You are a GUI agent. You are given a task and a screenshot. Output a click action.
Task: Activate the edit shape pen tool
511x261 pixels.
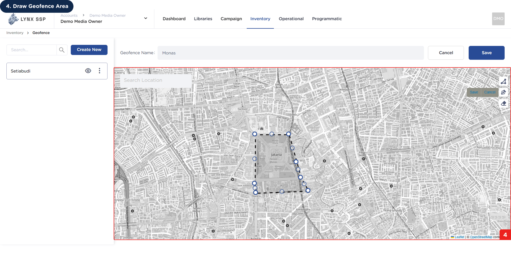(503, 92)
